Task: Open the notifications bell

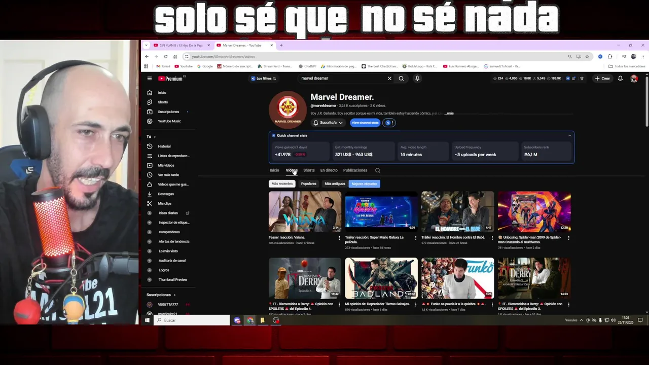Action: coord(620,79)
